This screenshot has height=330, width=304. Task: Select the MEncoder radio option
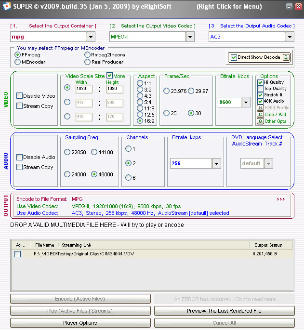[17, 62]
